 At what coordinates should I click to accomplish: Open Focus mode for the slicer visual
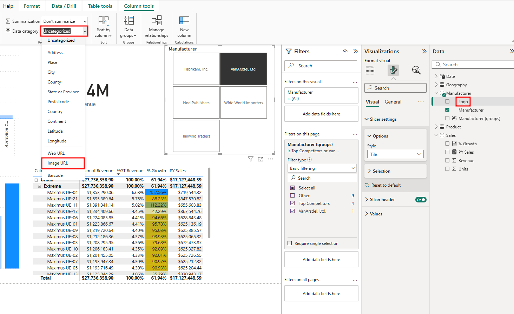pos(261,159)
